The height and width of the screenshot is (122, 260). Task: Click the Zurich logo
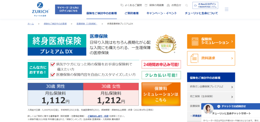(40, 9)
